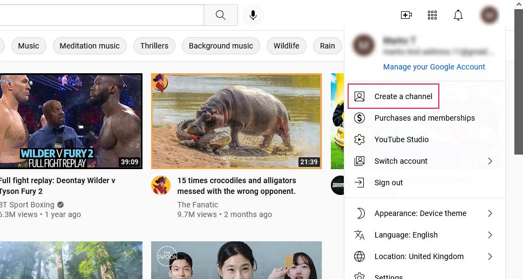Click the Sign out arrow icon
The image size is (523, 279).
[359, 183]
